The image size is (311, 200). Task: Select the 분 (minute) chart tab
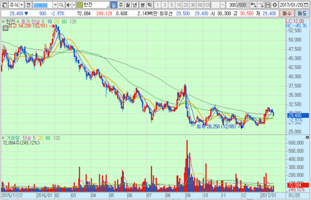pos(142,5)
